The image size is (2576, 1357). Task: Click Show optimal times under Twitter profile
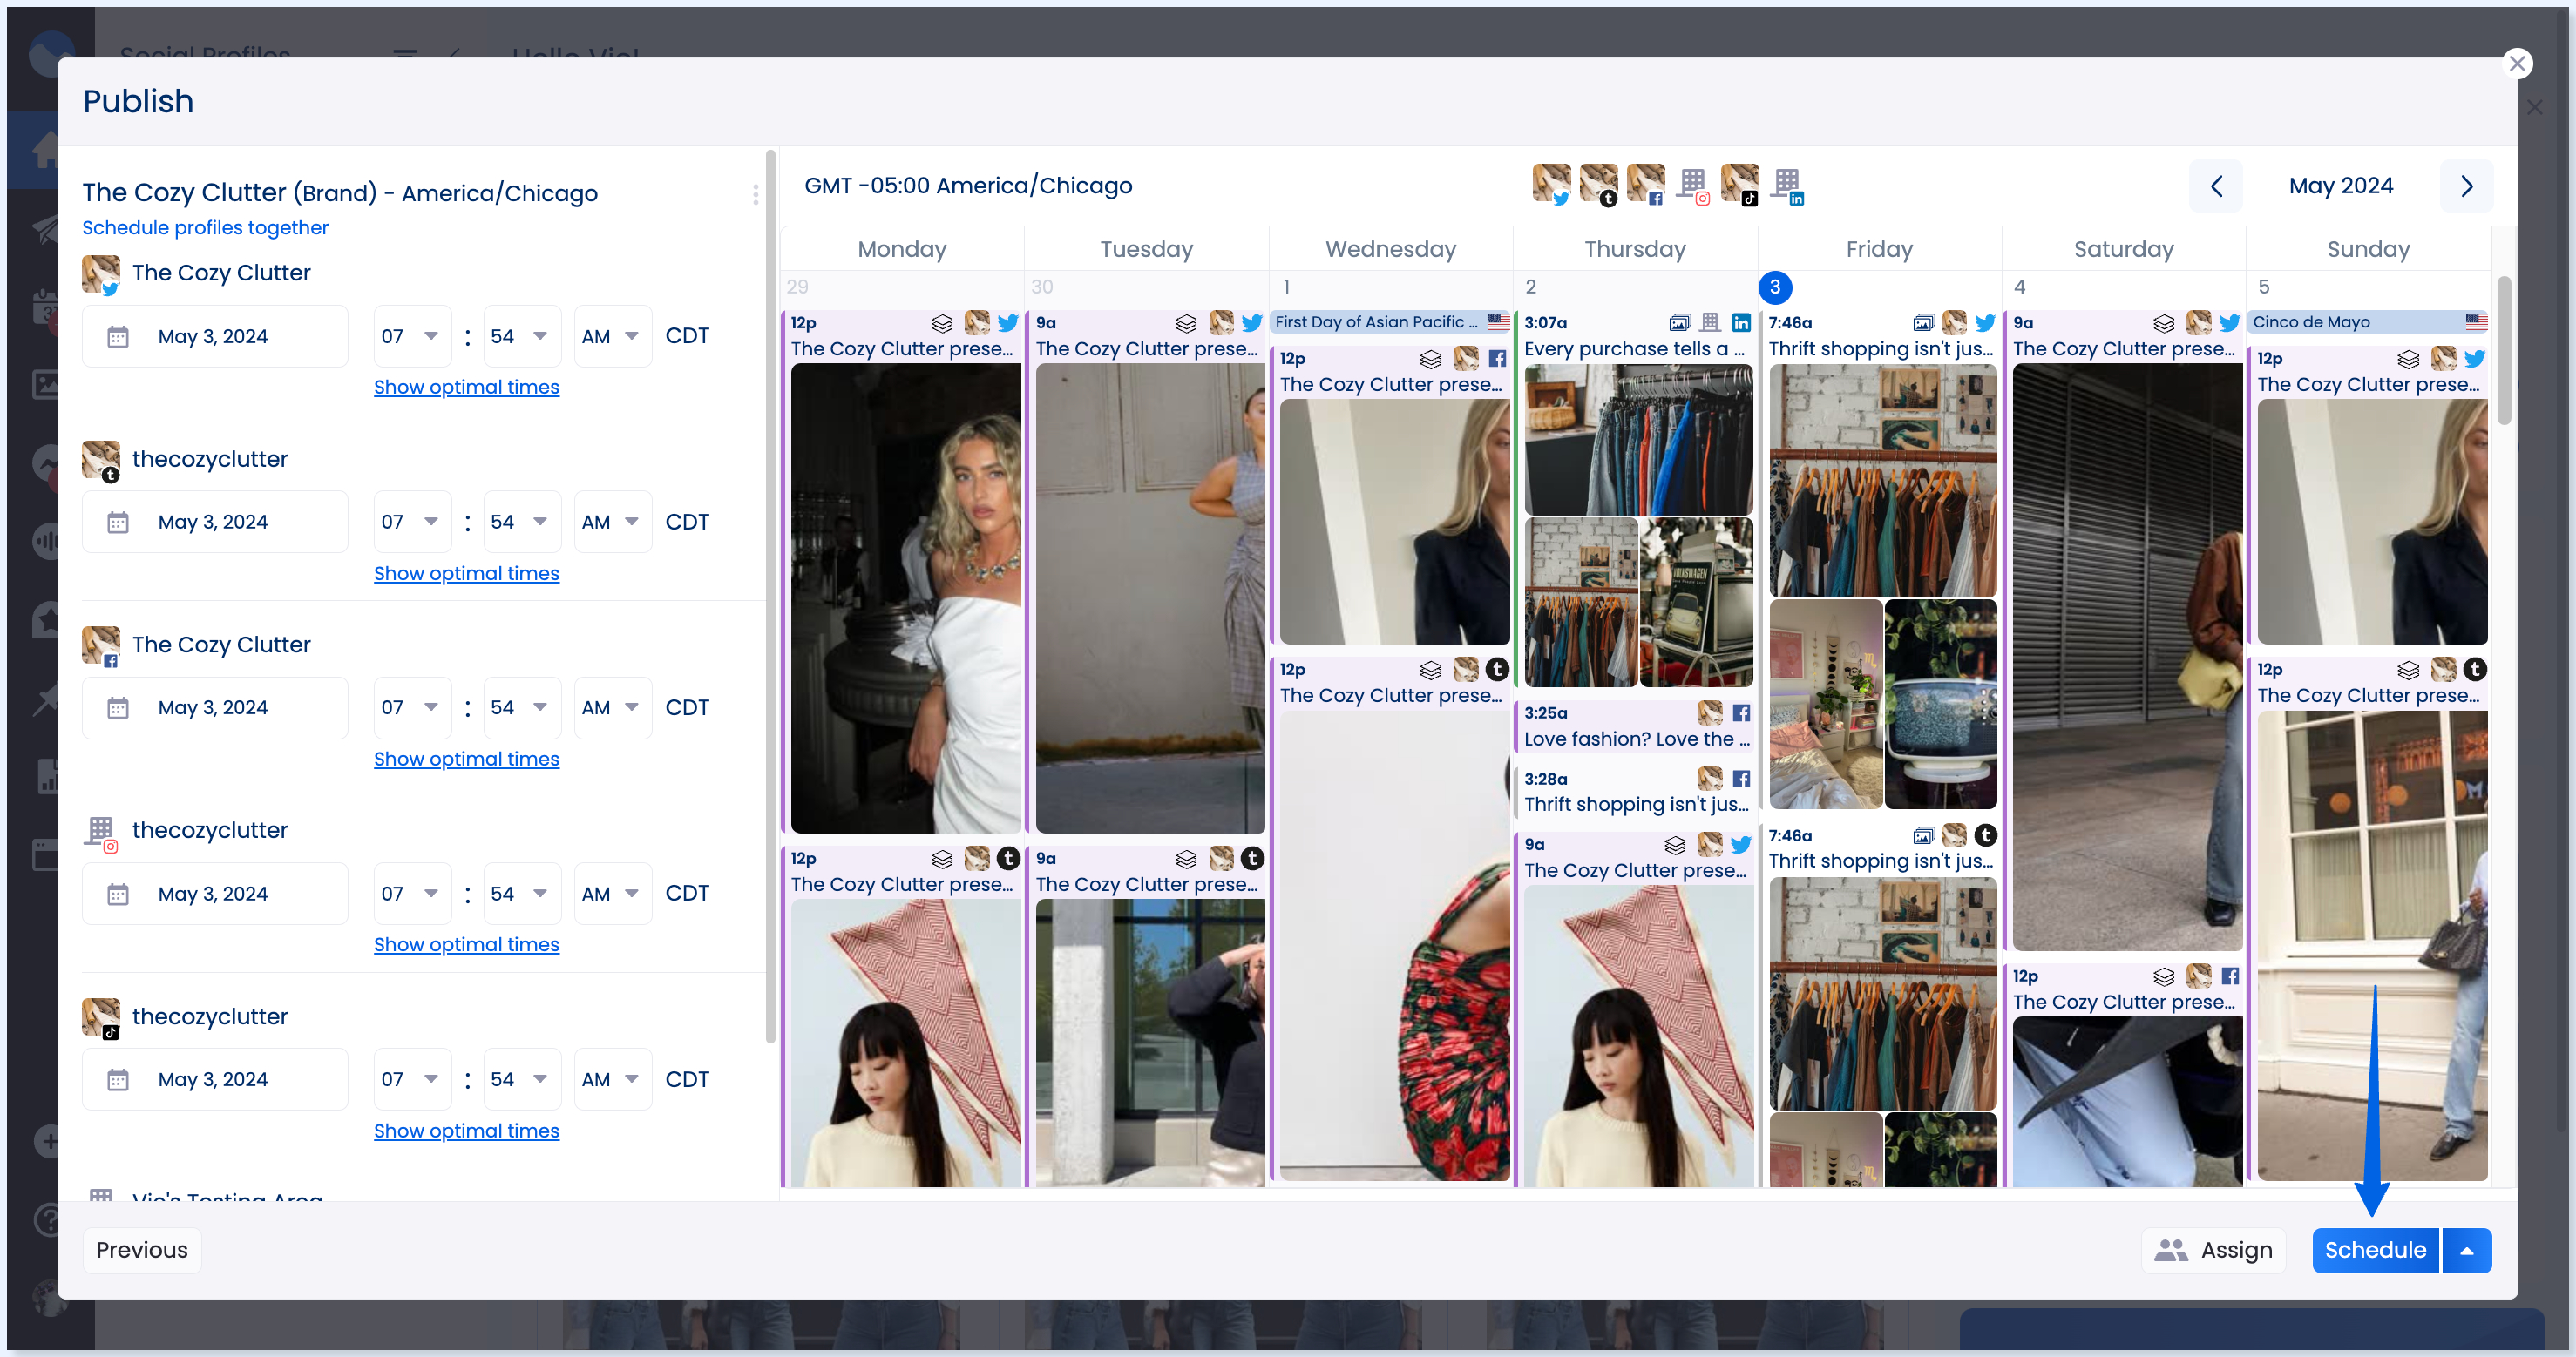tap(466, 388)
